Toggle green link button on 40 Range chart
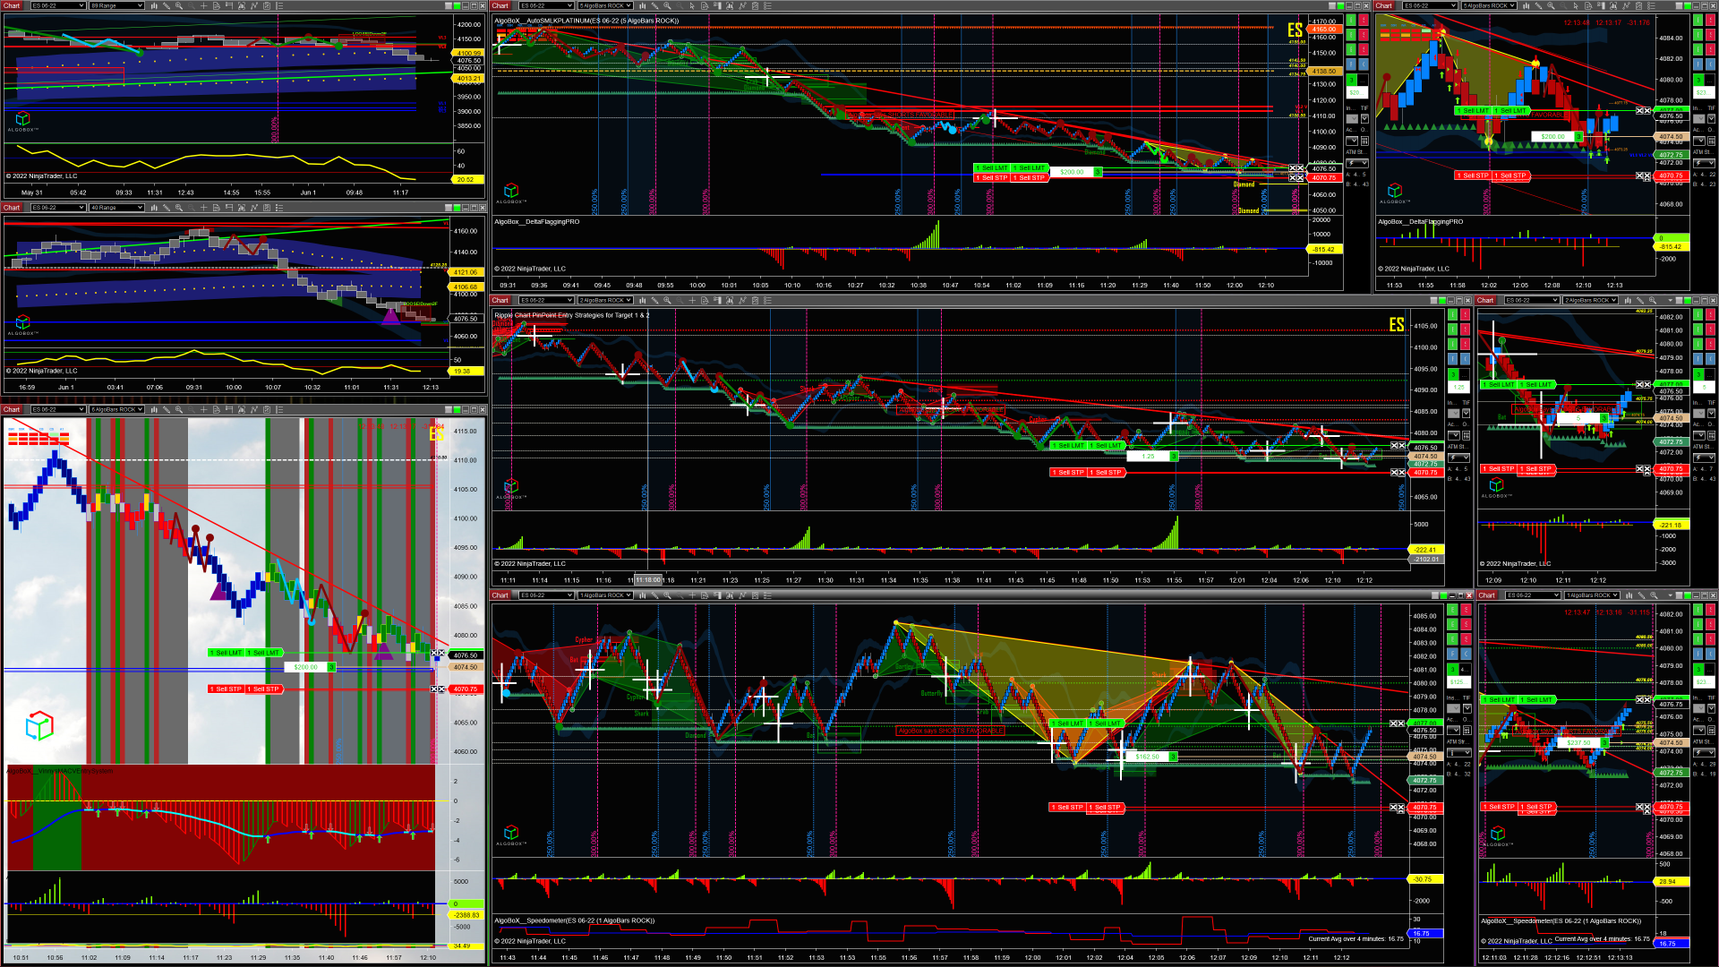 (x=457, y=207)
